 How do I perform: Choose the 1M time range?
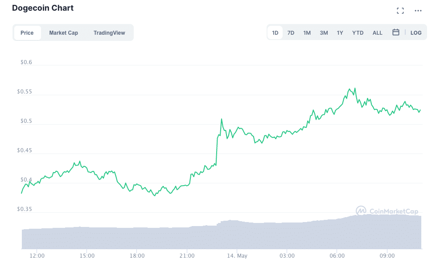point(307,32)
